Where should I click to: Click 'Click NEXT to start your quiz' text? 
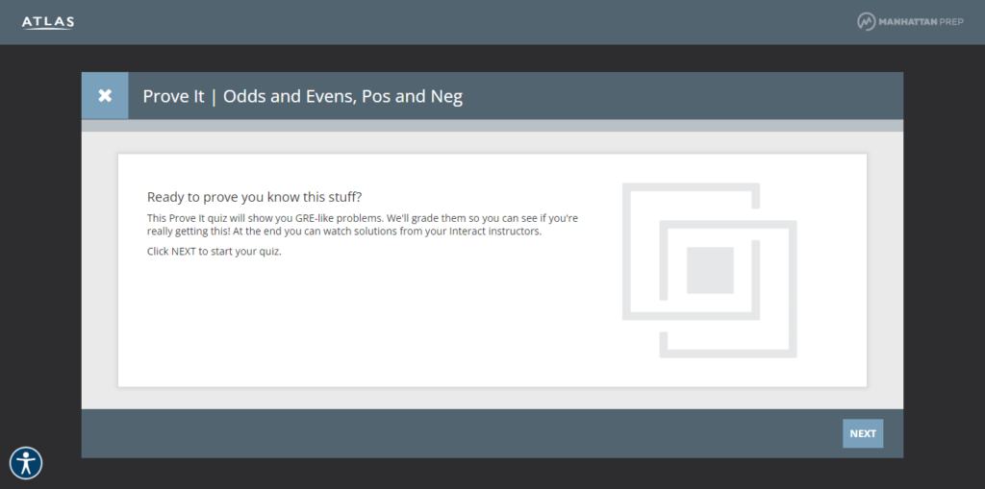coord(214,252)
